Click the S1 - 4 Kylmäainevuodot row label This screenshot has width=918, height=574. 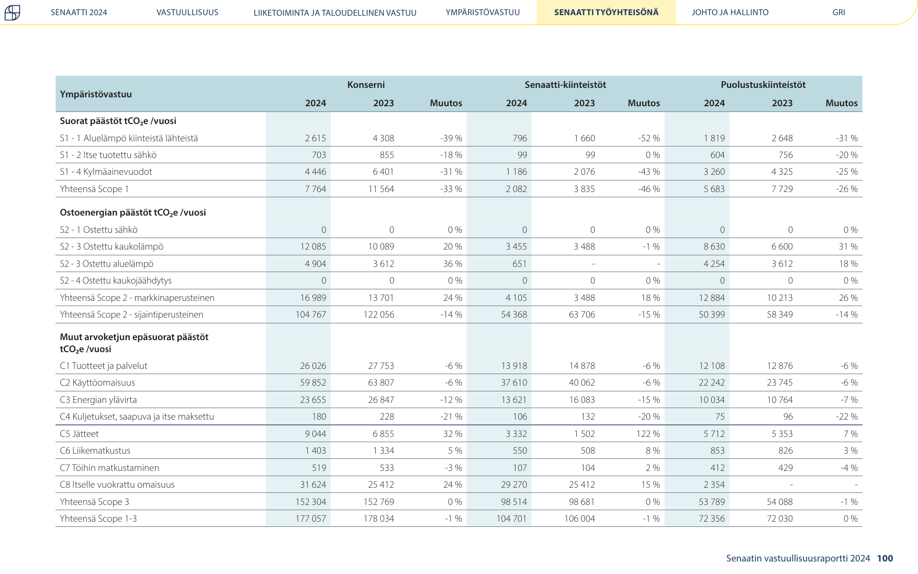(x=106, y=172)
